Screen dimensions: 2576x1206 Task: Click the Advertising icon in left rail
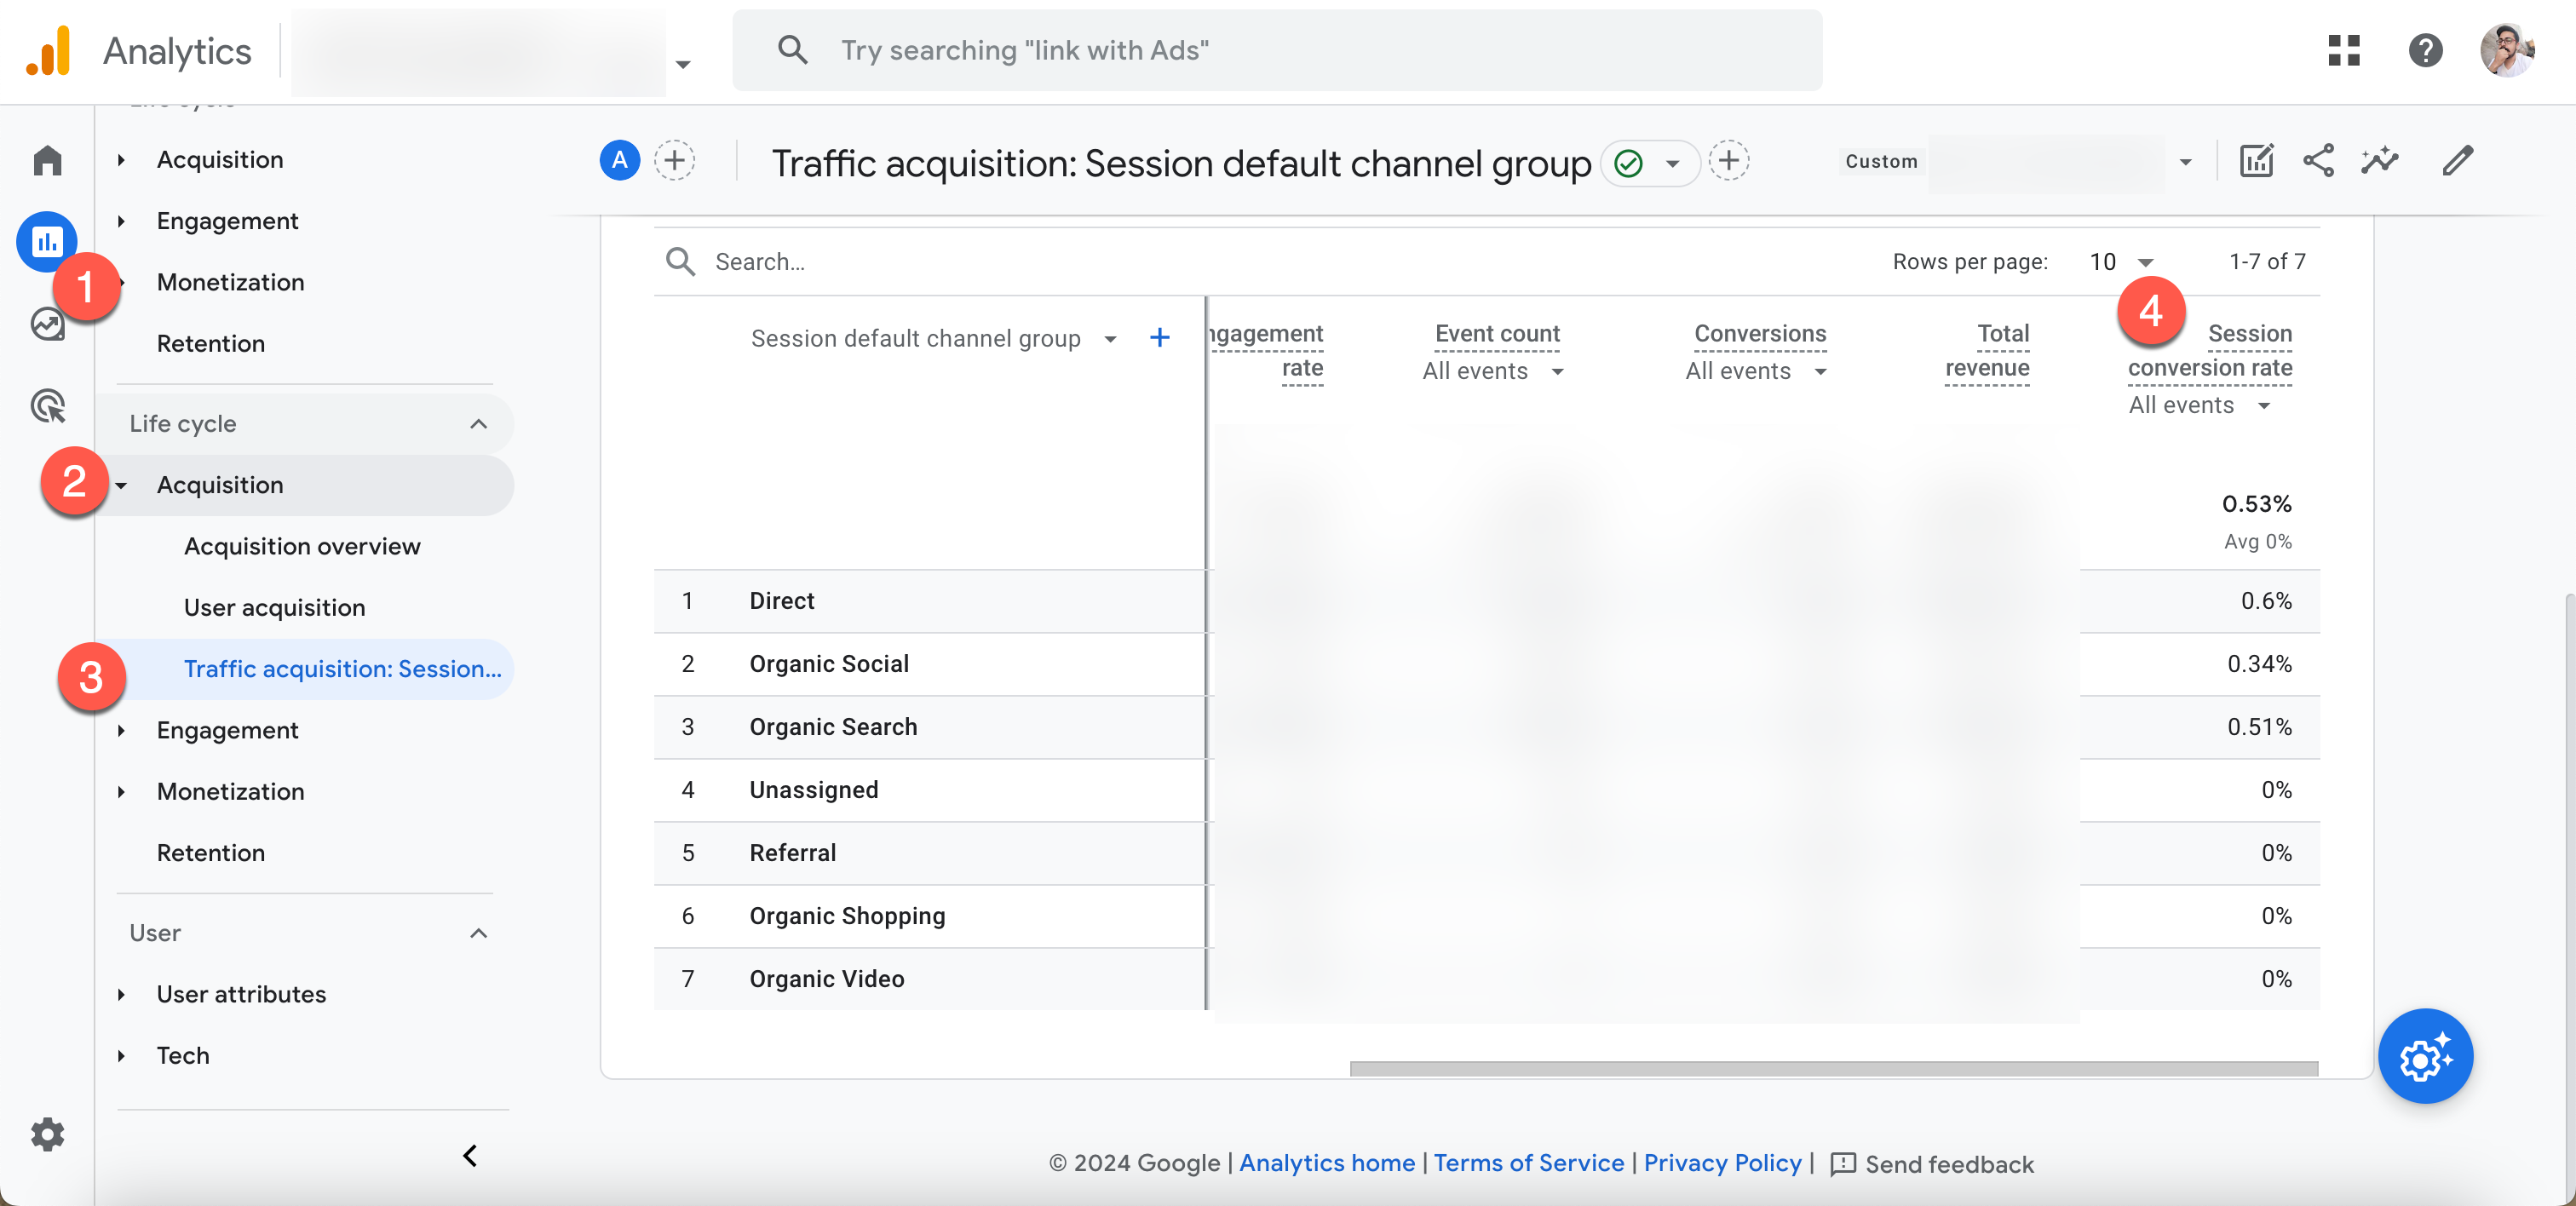click(x=47, y=406)
